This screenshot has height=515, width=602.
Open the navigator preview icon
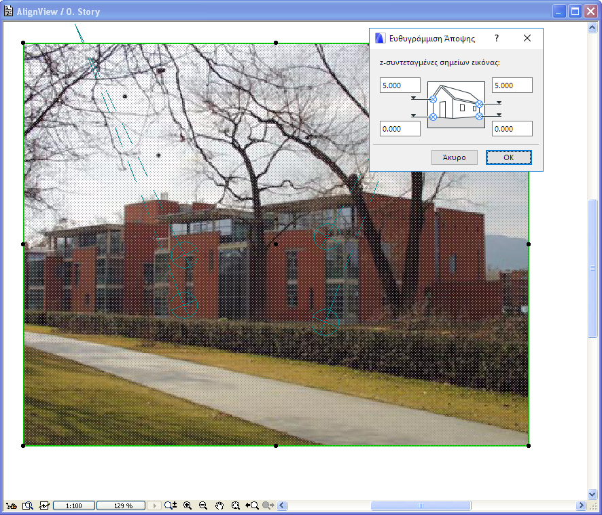pos(28,506)
